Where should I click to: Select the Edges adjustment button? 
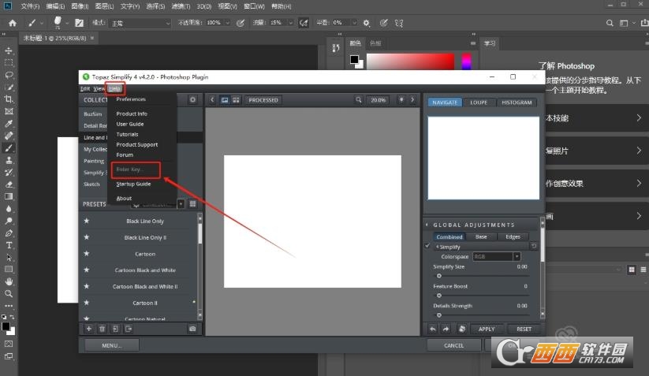tap(513, 237)
